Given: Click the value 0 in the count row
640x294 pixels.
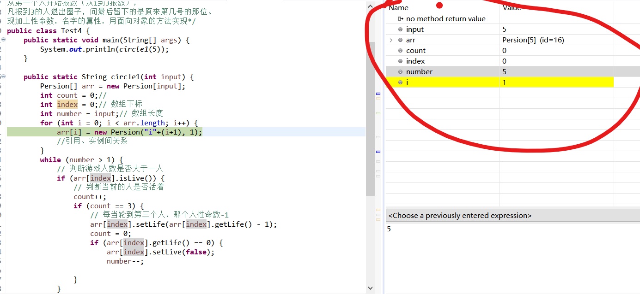Looking at the screenshot, I should pos(504,51).
